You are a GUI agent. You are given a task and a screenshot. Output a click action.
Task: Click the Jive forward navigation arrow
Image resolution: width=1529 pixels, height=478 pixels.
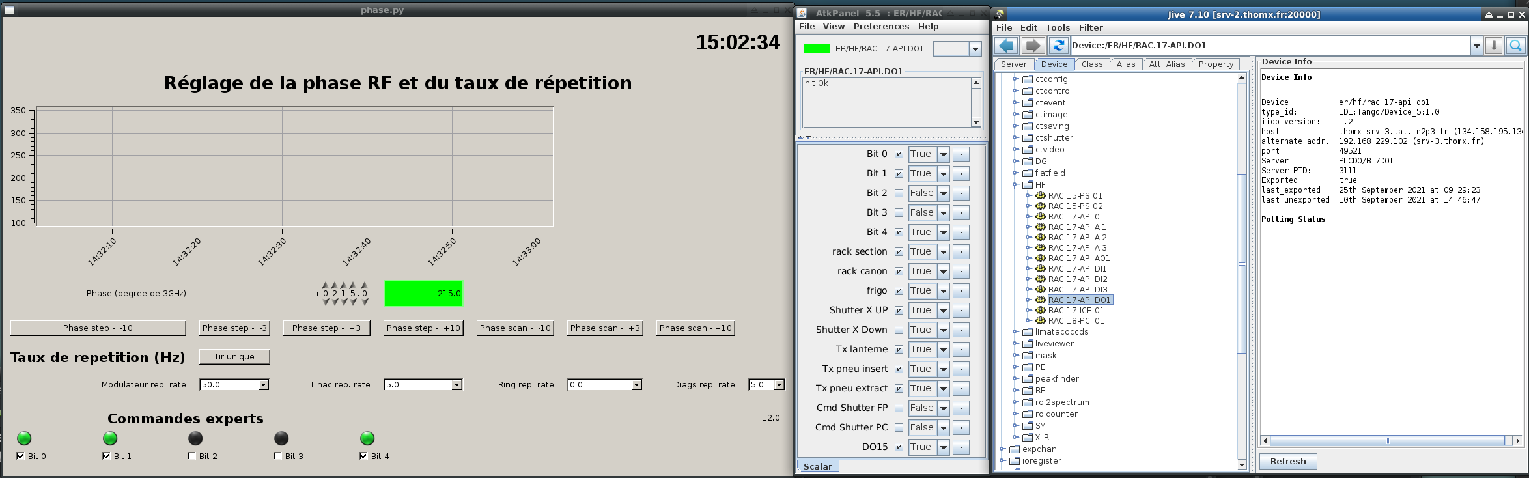tap(1032, 46)
